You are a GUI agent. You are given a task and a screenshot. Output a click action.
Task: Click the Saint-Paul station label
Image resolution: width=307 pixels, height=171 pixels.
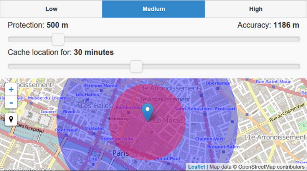[168, 159]
